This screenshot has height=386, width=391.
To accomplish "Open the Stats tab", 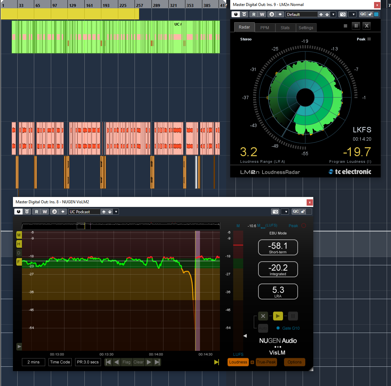I will pyautogui.click(x=285, y=28).
